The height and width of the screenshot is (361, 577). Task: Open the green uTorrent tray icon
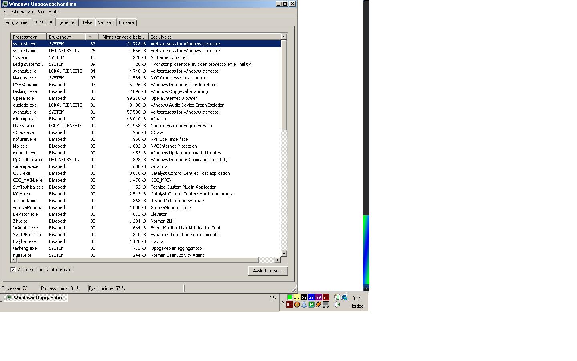pyautogui.click(x=311, y=304)
